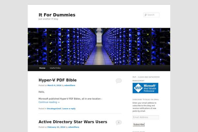This screenshot has width=198, height=132.
Task: Click Leave a reply link
Action: coord(69,109)
